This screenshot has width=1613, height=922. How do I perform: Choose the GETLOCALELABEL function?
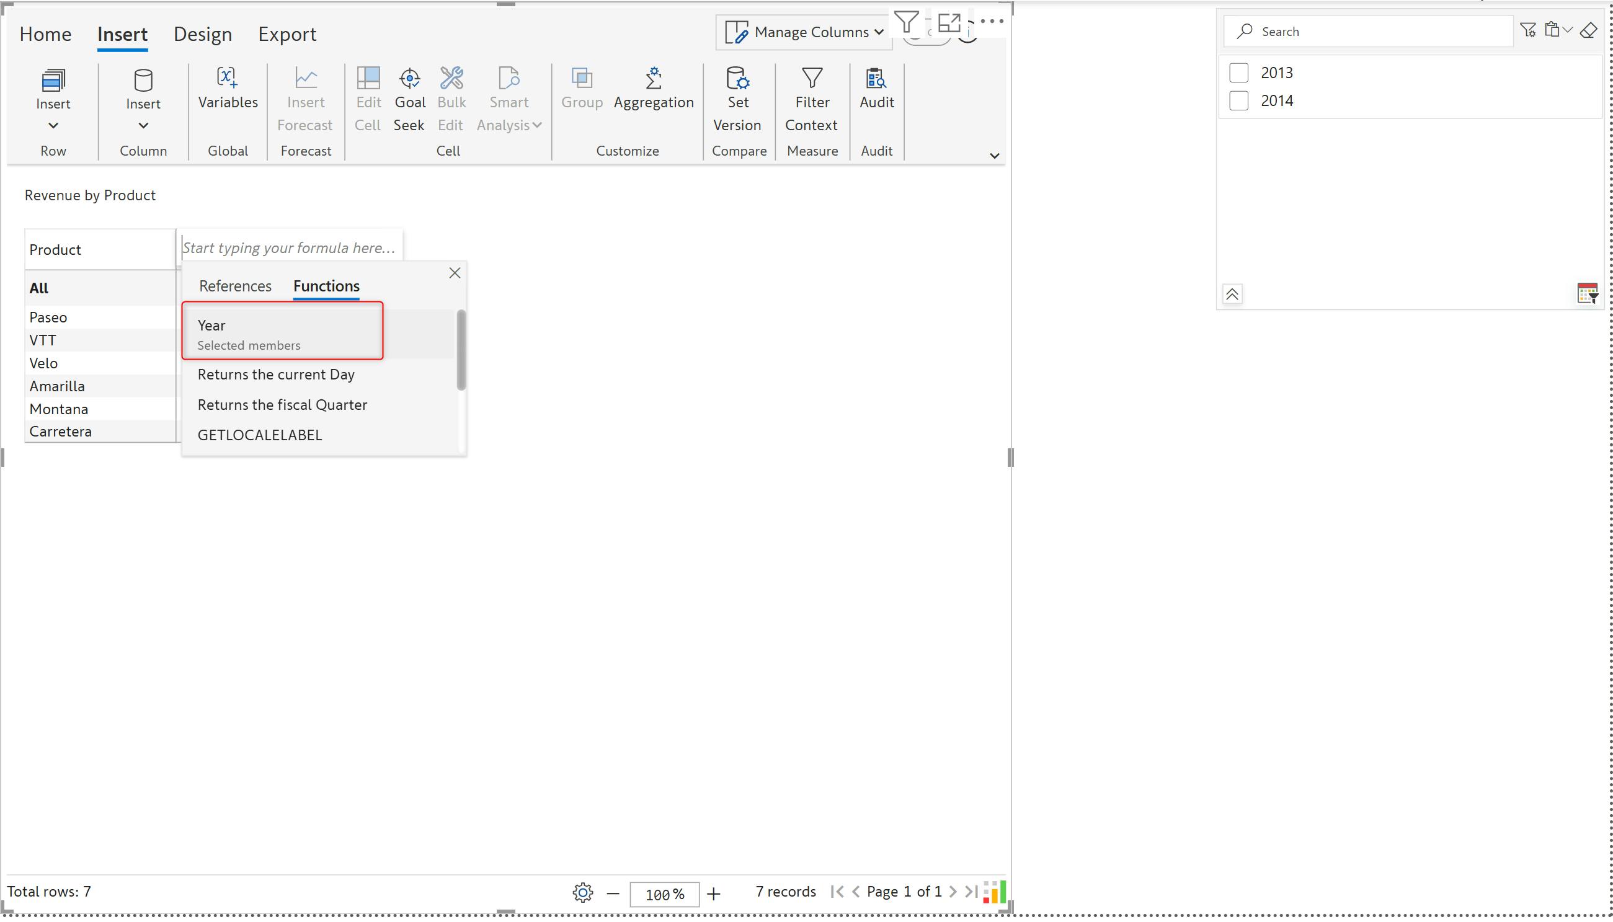tap(260, 435)
